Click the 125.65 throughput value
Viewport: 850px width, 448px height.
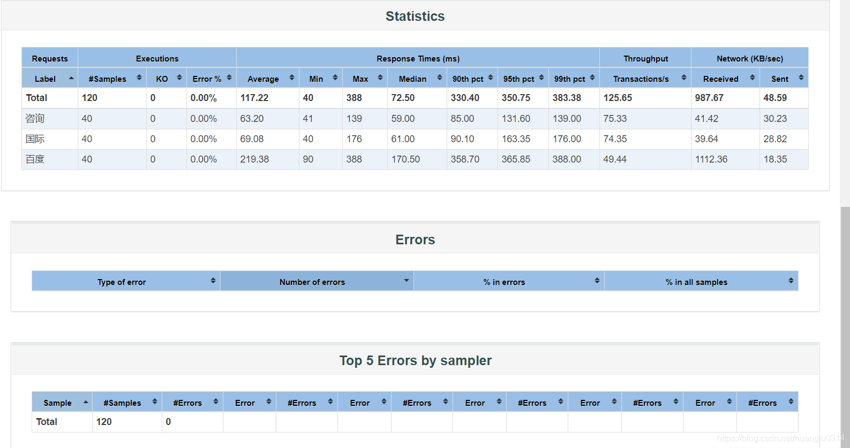coord(618,98)
